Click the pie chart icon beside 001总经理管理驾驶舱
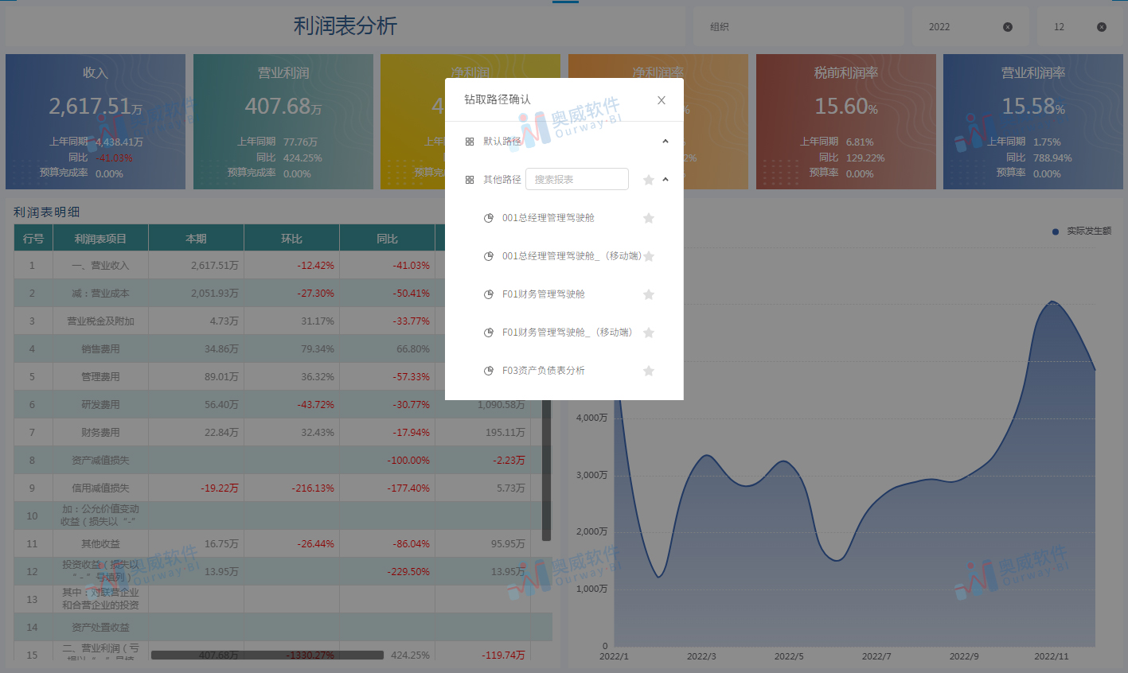1128x673 pixels. click(x=488, y=217)
